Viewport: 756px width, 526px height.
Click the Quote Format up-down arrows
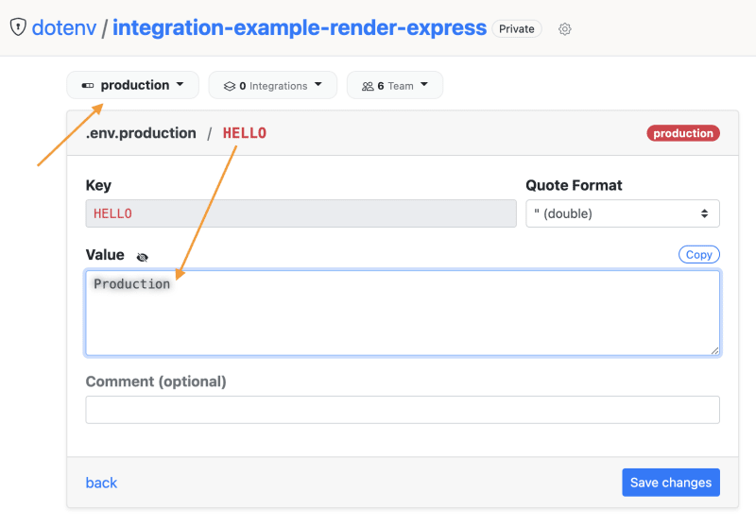click(x=704, y=213)
